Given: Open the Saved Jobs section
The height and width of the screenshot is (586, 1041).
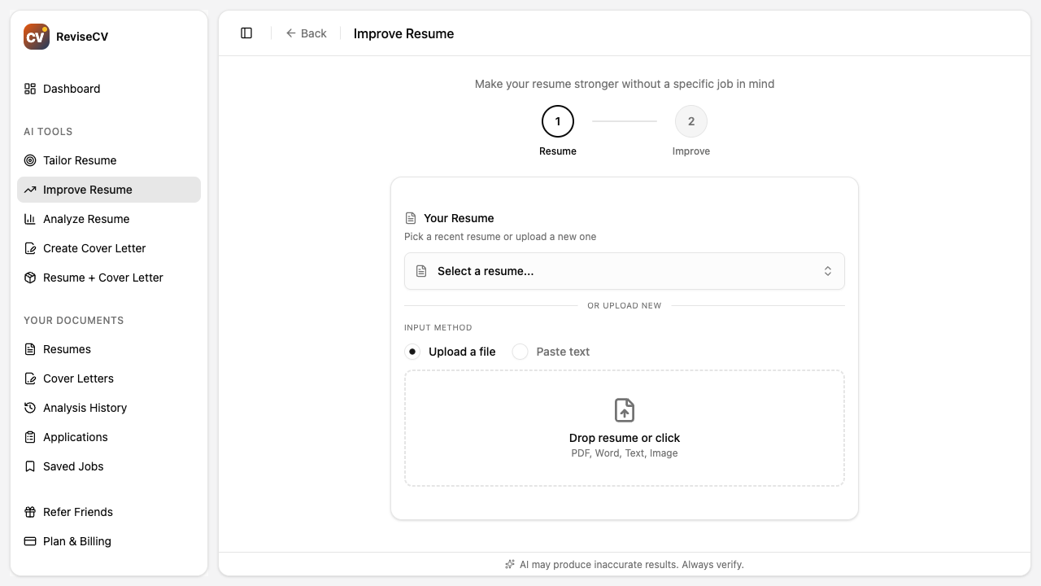Looking at the screenshot, I should click(73, 466).
